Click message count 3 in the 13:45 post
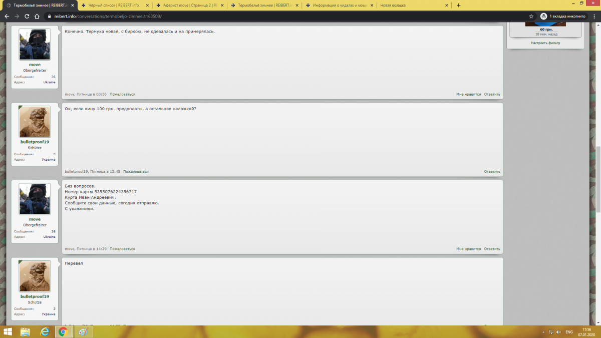 pos(55,154)
